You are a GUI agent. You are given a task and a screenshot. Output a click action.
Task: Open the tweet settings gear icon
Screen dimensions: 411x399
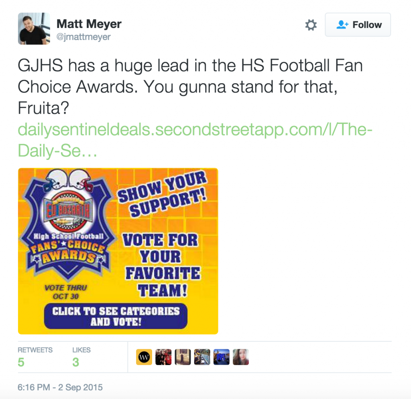[311, 25]
